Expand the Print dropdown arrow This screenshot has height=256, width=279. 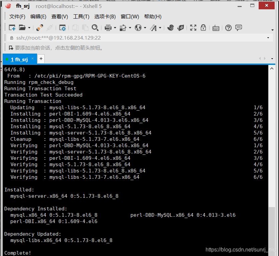point(115,28)
